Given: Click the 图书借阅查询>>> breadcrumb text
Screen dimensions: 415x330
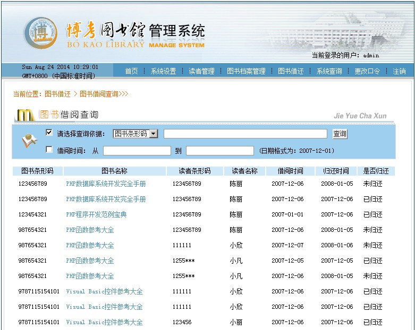Looking at the screenshot, I should (x=104, y=94).
